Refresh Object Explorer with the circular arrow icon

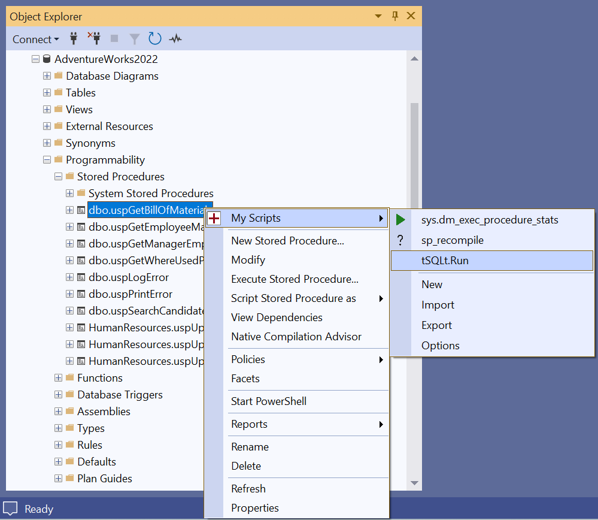click(x=154, y=38)
